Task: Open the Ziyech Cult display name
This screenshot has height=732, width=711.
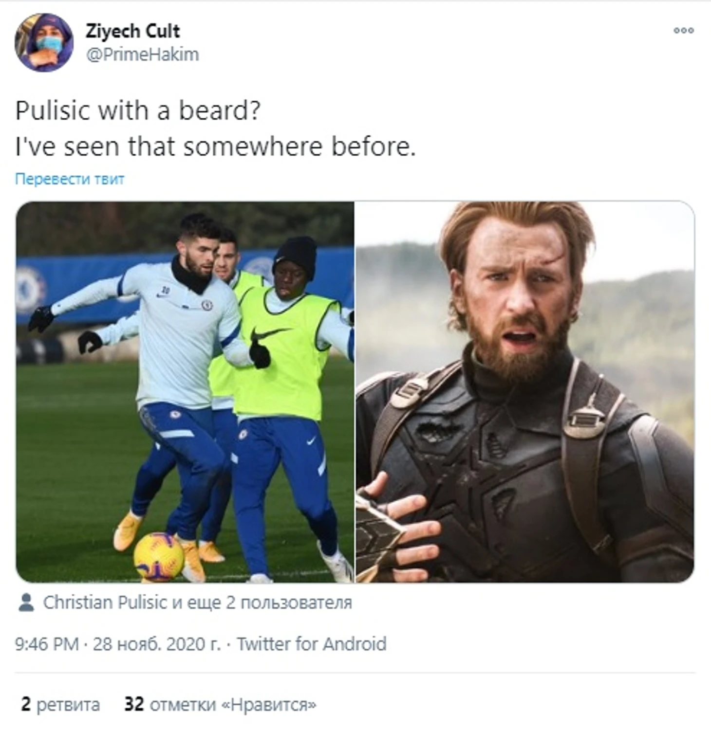Action: tap(132, 31)
